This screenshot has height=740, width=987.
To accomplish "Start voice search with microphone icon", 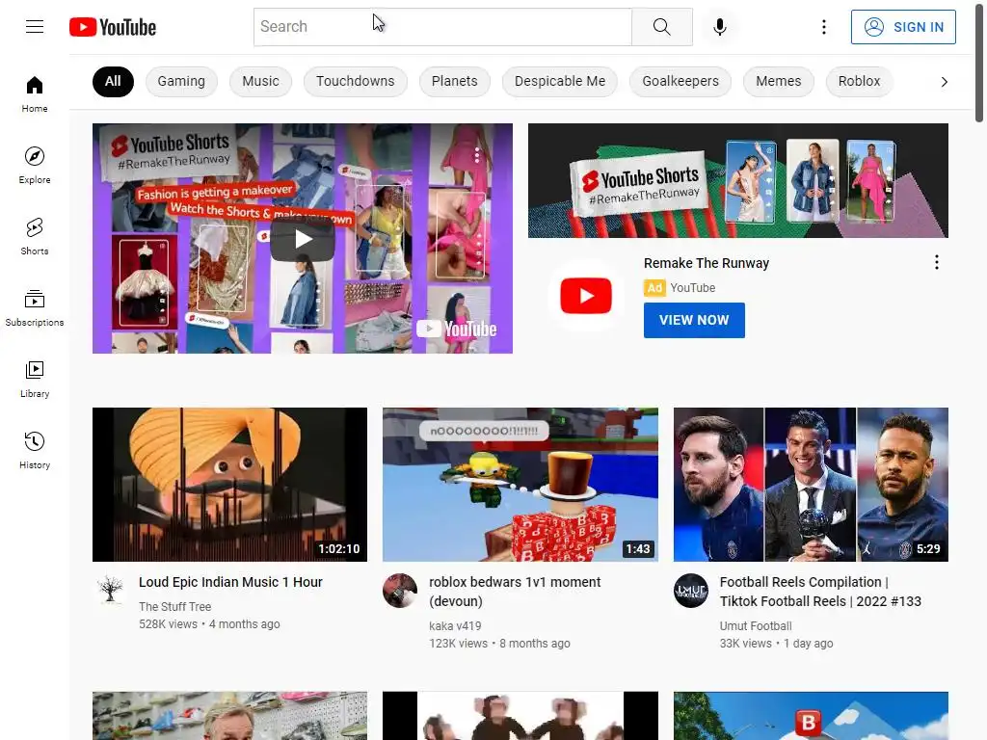I will (720, 27).
